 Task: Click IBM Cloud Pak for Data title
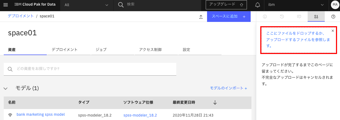click(x=35, y=5)
